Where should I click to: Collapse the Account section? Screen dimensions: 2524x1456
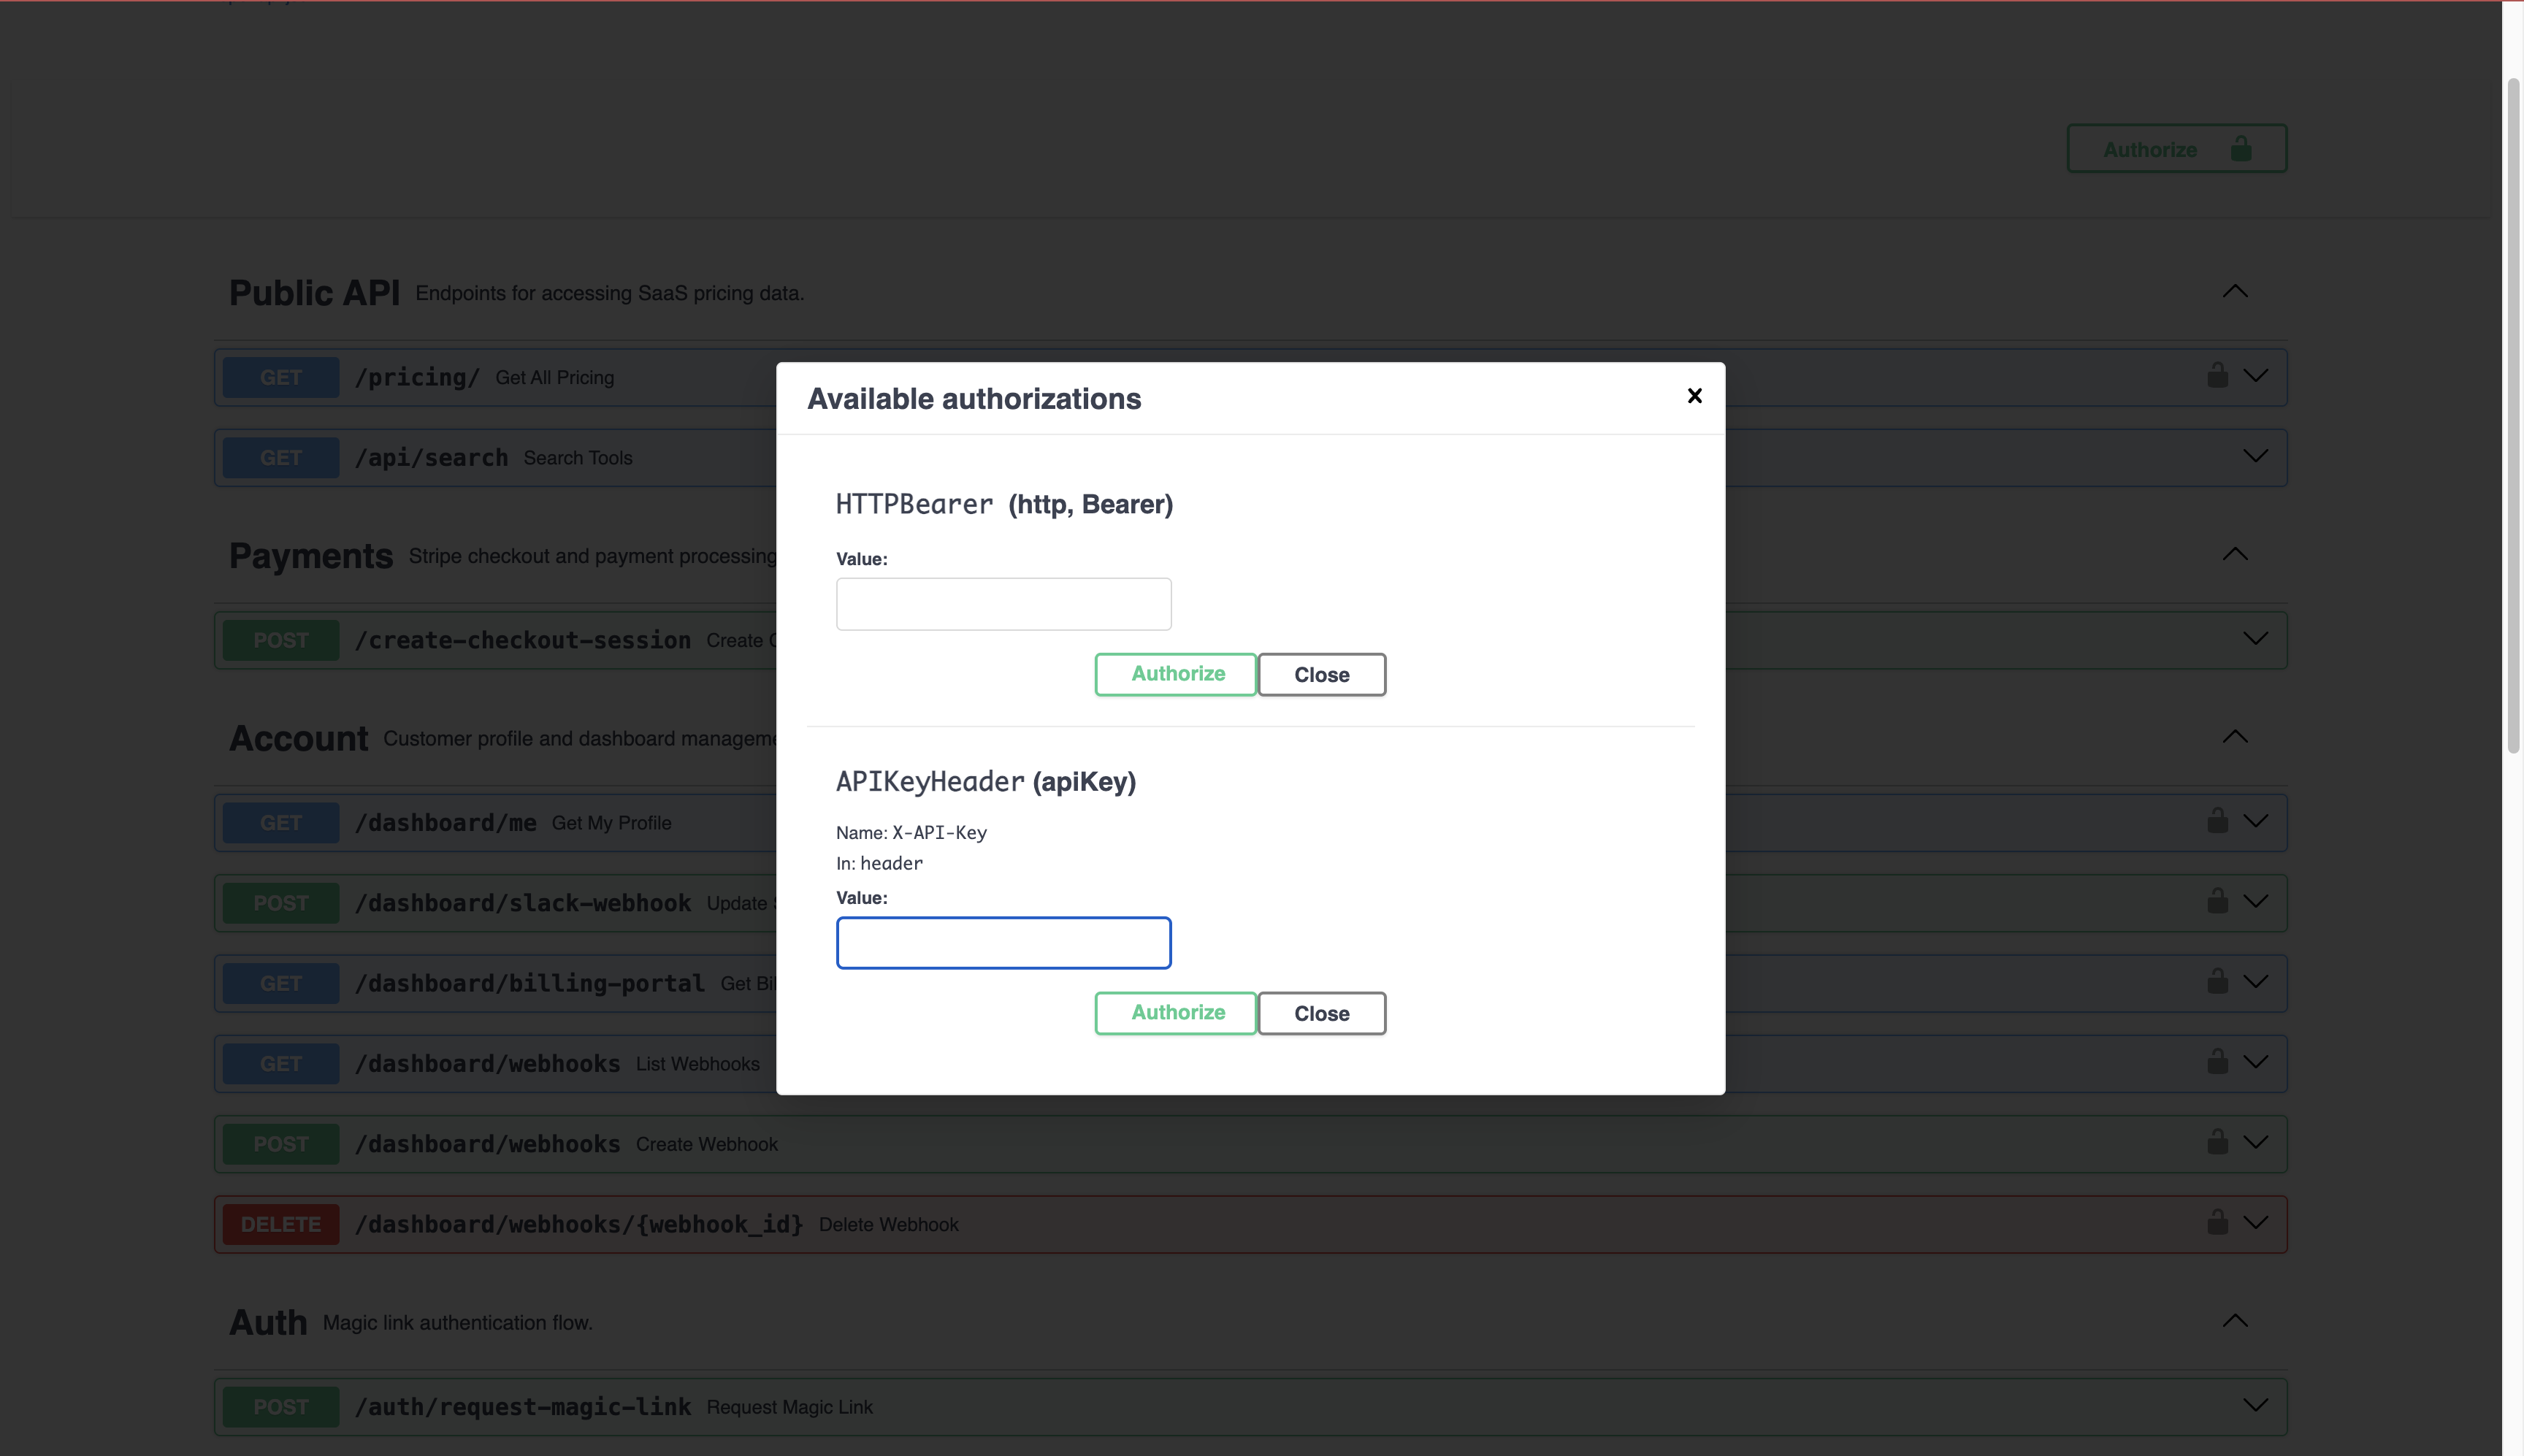coord(2236,737)
